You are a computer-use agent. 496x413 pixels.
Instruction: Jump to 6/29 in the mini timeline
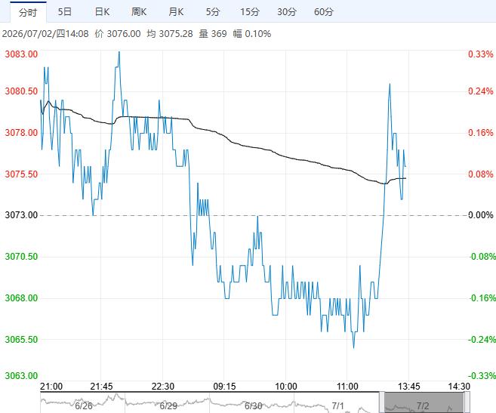pos(168,405)
